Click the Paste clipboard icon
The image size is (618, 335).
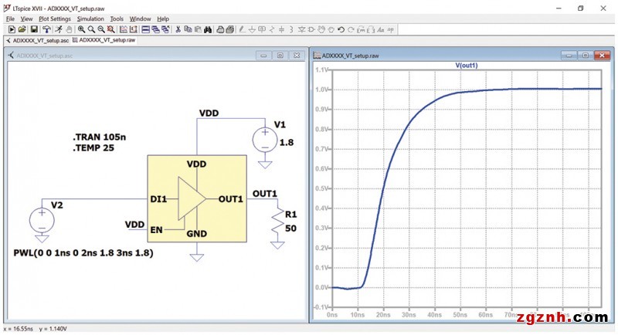[199, 29]
